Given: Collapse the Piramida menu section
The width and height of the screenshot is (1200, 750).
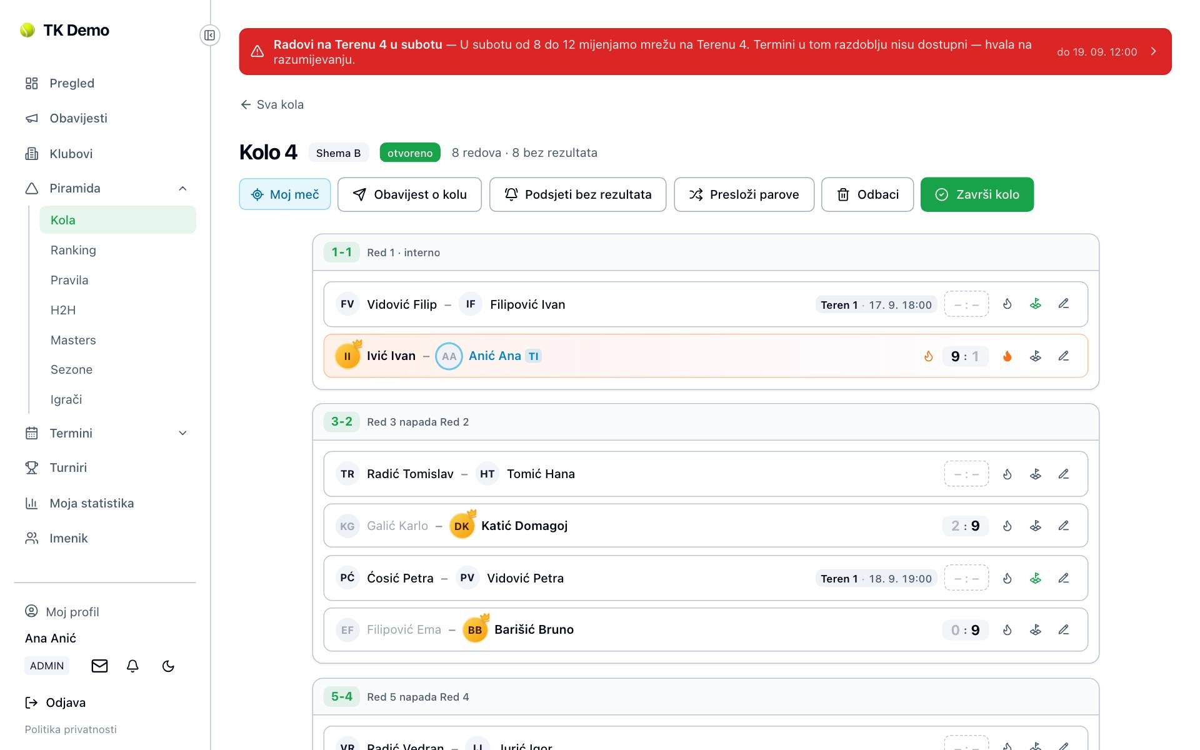Looking at the screenshot, I should 182,189.
